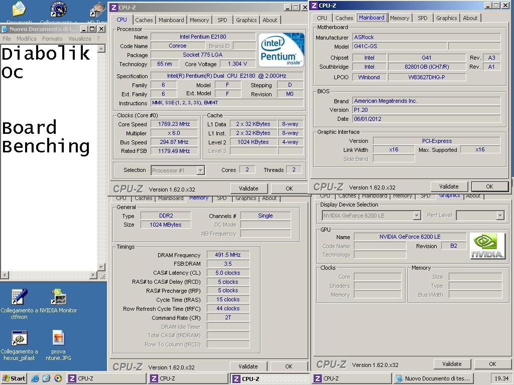Screen dimensions: 514x385
Task: Click the GPU Name field GeForce 6200 LE
Action: [x=410, y=237]
